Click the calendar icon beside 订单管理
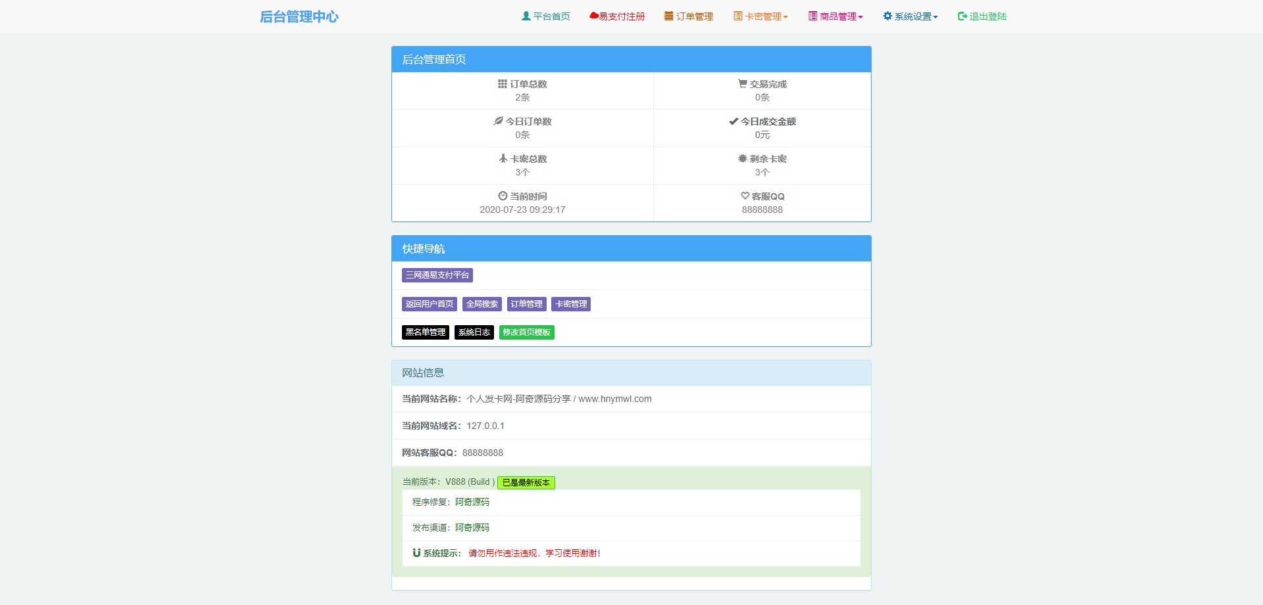The image size is (1263, 605). click(x=669, y=16)
